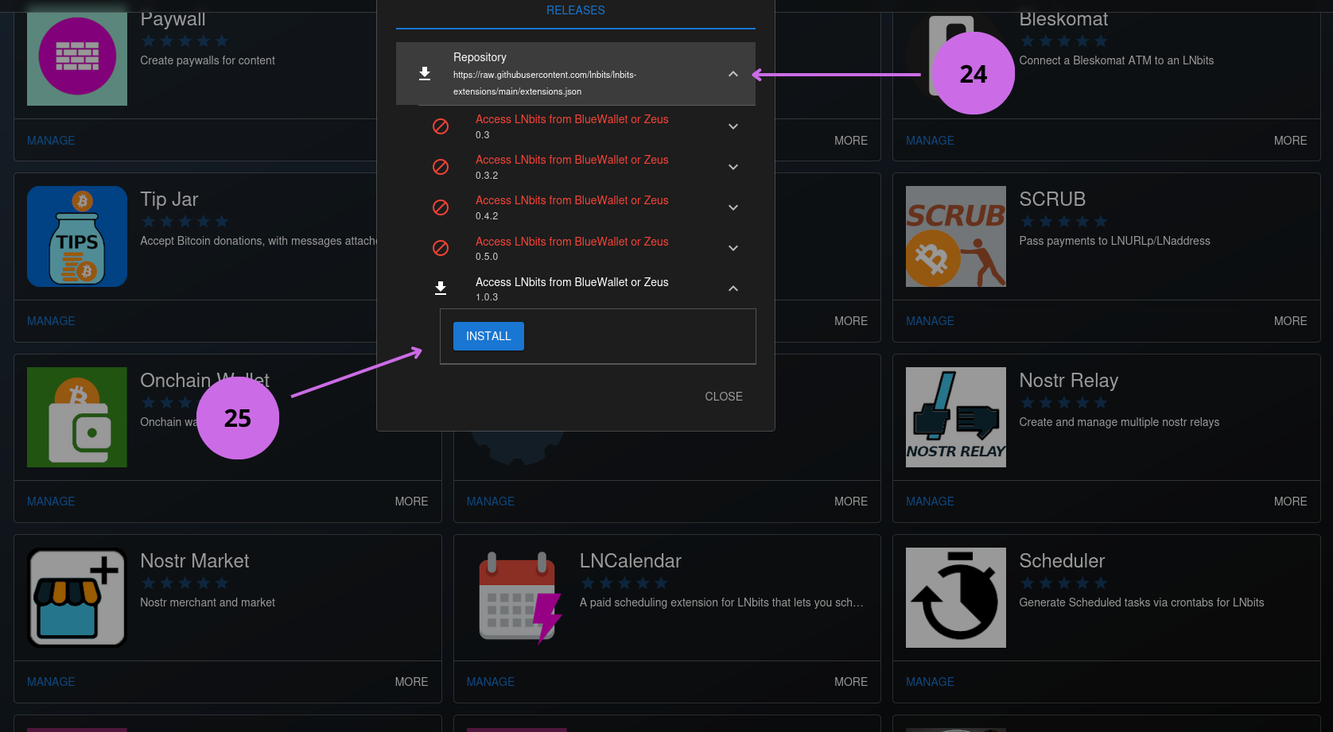Viewport: 1333px width, 732px height.
Task: Open MANAGE for Tip Jar extension
Action: coord(51,321)
